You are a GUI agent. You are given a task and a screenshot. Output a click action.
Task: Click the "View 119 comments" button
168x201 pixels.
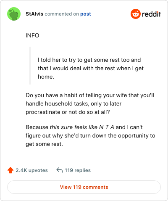point(84,187)
